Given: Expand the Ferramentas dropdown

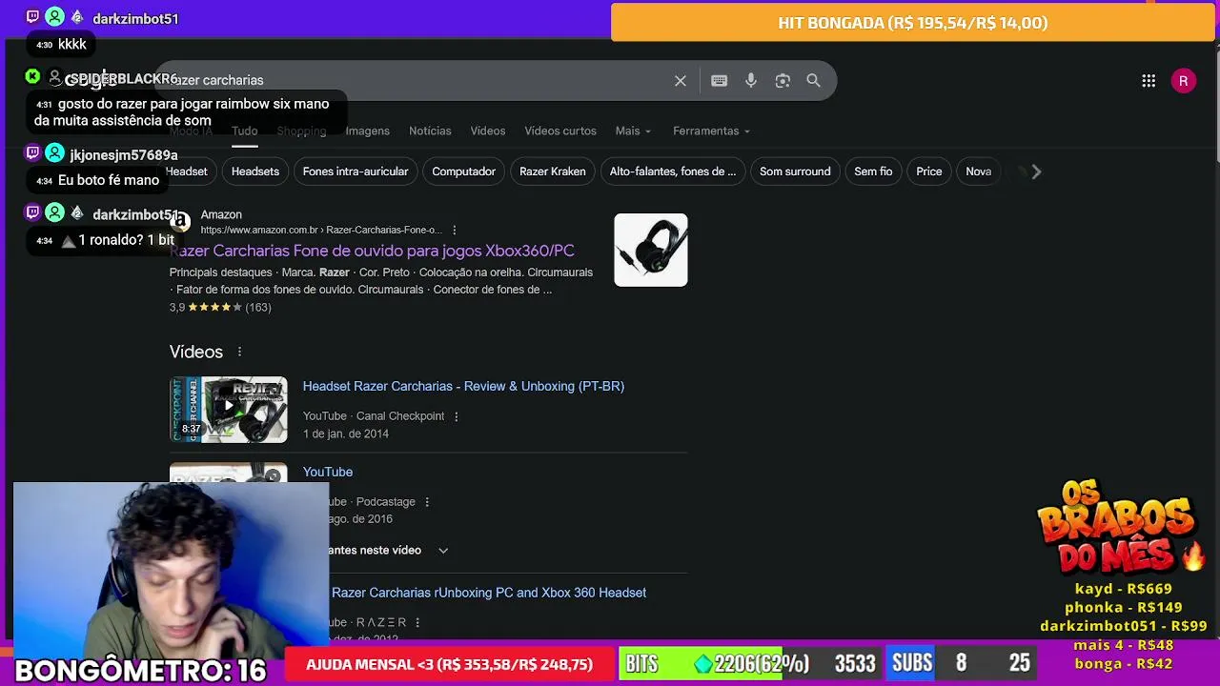Looking at the screenshot, I should click(711, 131).
